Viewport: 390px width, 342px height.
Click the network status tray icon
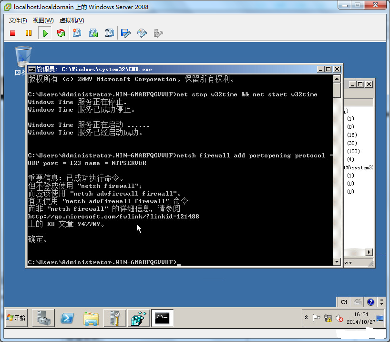tap(328, 318)
